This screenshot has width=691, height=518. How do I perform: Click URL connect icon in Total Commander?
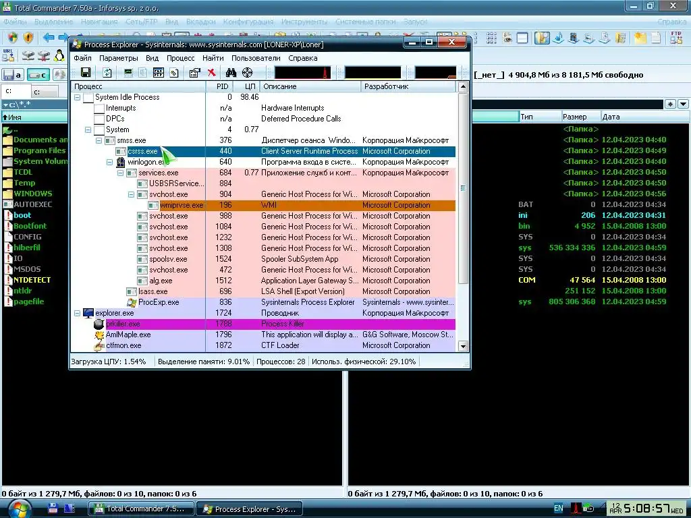click(x=8, y=55)
